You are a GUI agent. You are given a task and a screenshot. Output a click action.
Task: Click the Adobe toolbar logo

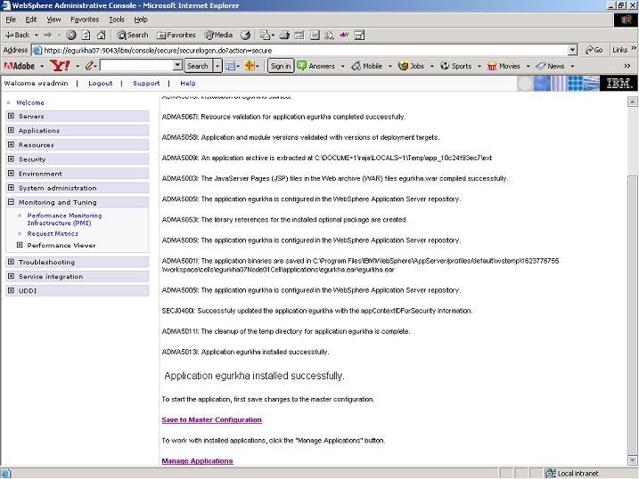[19, 66]
